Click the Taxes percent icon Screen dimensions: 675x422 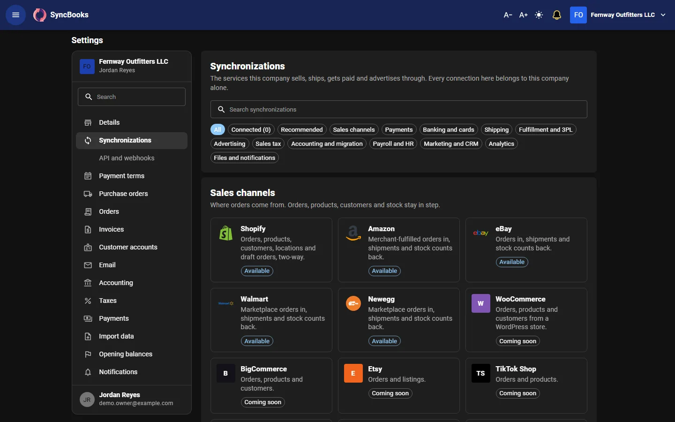(88, 301)
